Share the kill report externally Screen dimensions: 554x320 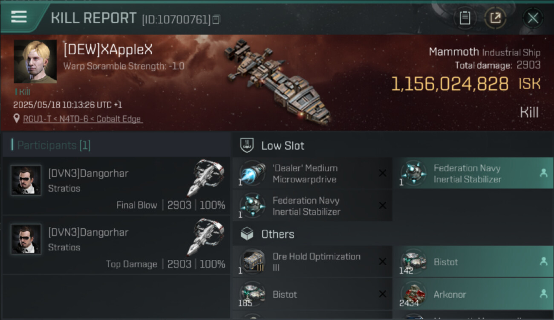495,18
